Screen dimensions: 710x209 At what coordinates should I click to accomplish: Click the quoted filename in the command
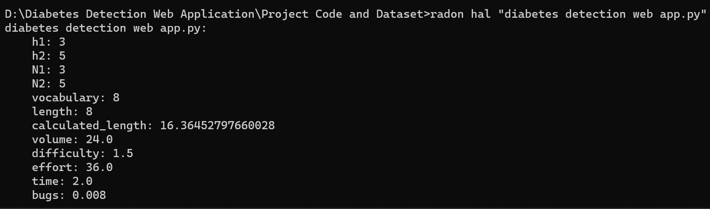coord(601,14)
